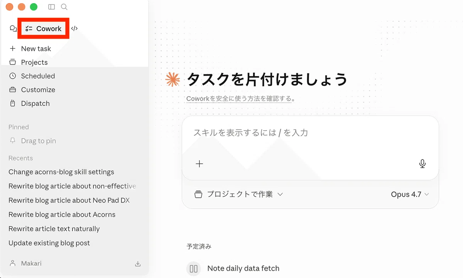Open recent task Change acorns-blog skill settings

coord(61,172)
